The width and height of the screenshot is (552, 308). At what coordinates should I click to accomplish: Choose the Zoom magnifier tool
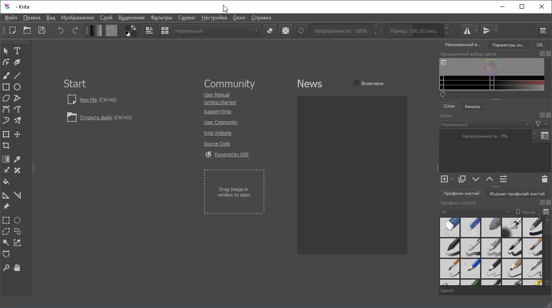pyautogui.click(x=6, y=268)
